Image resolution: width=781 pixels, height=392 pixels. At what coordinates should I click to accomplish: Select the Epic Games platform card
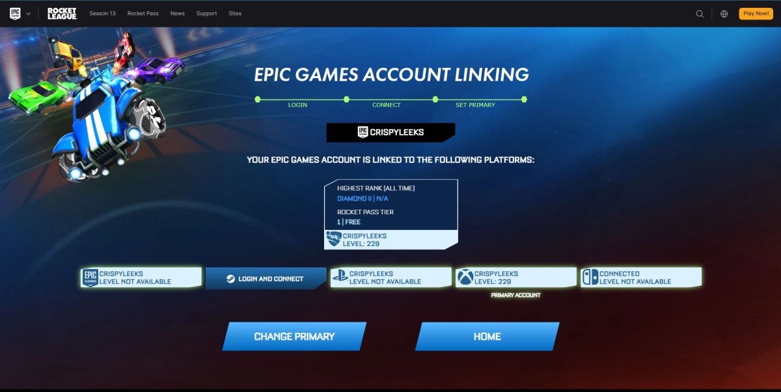click(x=141, y=277)
